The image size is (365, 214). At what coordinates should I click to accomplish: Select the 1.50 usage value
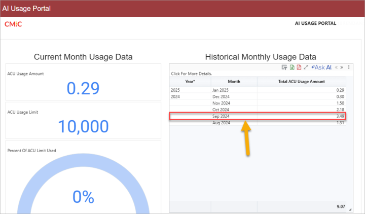340,103
